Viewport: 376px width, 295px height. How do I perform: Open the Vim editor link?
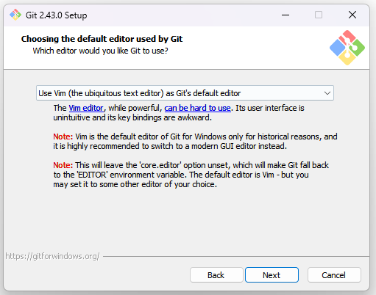click(x=86, y=108)
